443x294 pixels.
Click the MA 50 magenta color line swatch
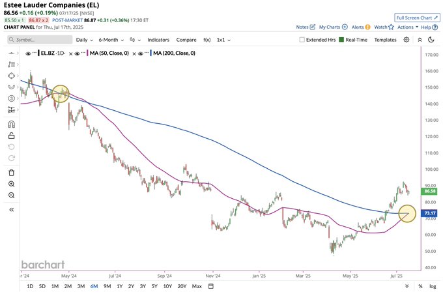click(x=87, y=53)
